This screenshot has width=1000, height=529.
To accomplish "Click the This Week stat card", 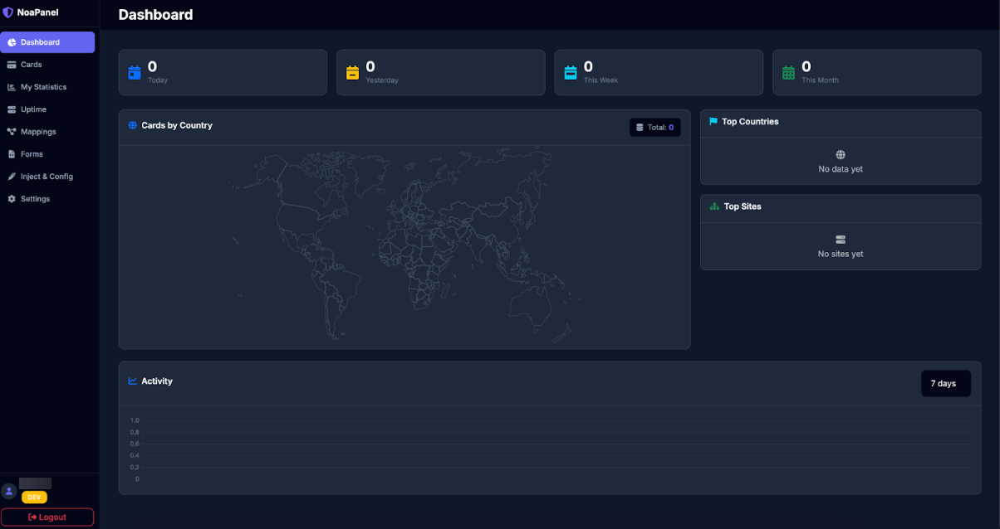I will (658, 73).
